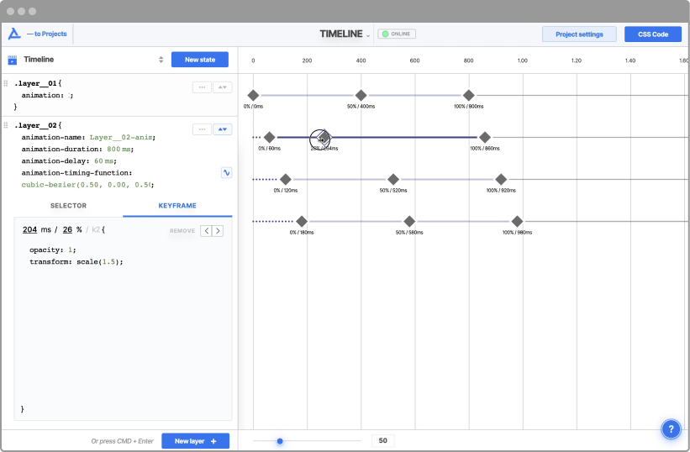The height and width of the screenshot is (452, 690).
Task: Click the app logo icon
Action: [x=14, y=34]
